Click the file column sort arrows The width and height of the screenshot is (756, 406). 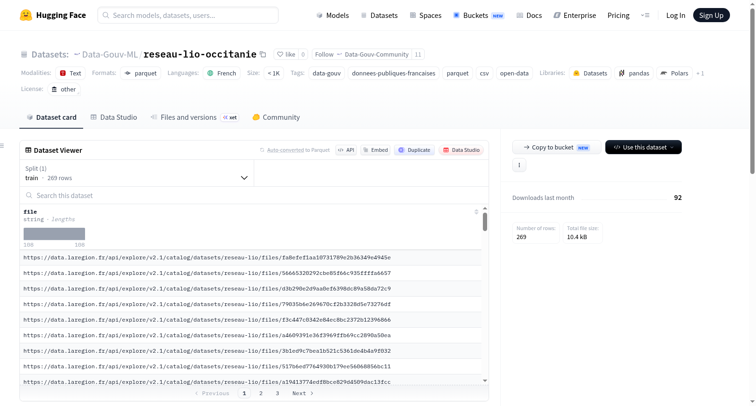click(476, 212)
